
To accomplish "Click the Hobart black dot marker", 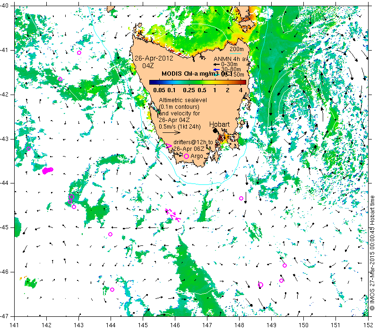I will pyautogui.click(x=215, y=131).
